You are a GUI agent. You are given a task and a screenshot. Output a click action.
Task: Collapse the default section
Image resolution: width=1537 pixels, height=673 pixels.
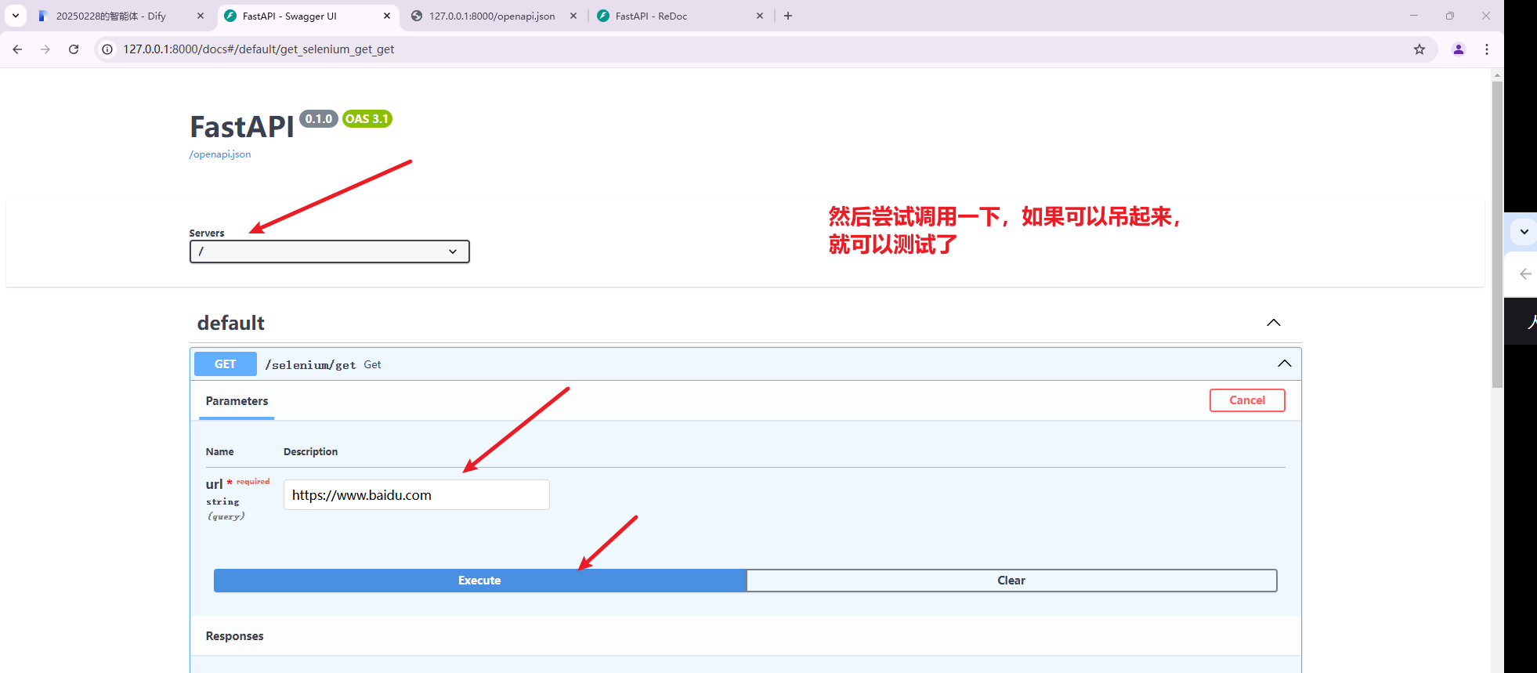pos(1274,323)
